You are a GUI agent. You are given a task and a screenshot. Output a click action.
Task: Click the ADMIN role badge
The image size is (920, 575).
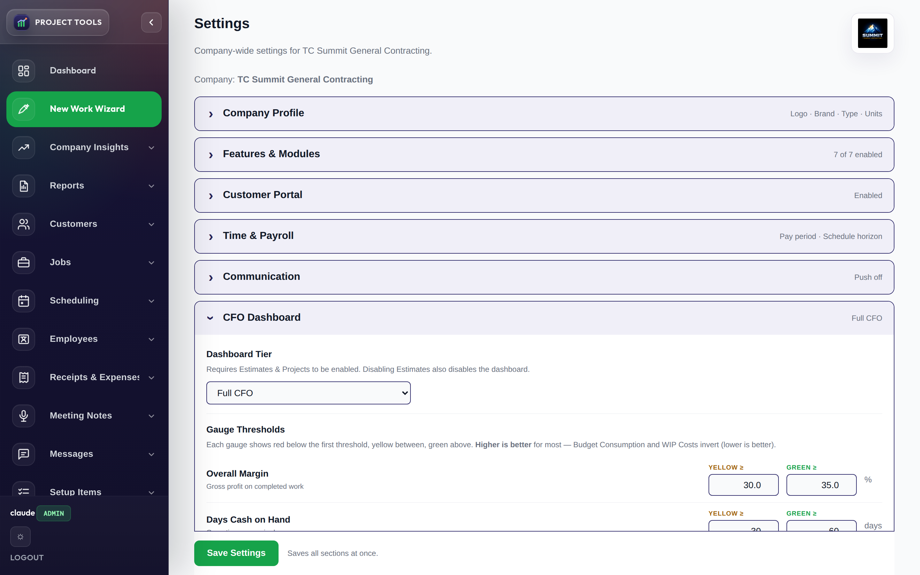pos(54,513)
